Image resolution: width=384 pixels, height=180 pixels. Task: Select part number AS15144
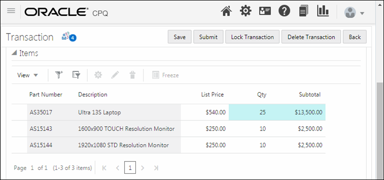[41, 145]
